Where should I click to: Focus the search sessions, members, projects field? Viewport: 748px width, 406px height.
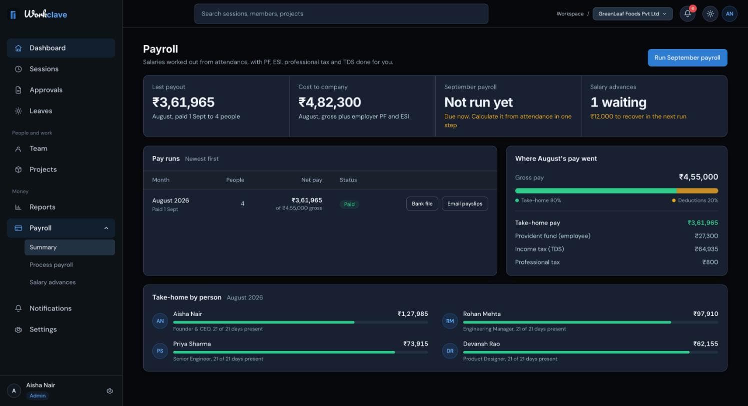click(x=341, y=13)
